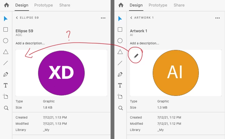Select the Artboard tool in right window
This screenshot has width=225, height=139.
(120, 96)
